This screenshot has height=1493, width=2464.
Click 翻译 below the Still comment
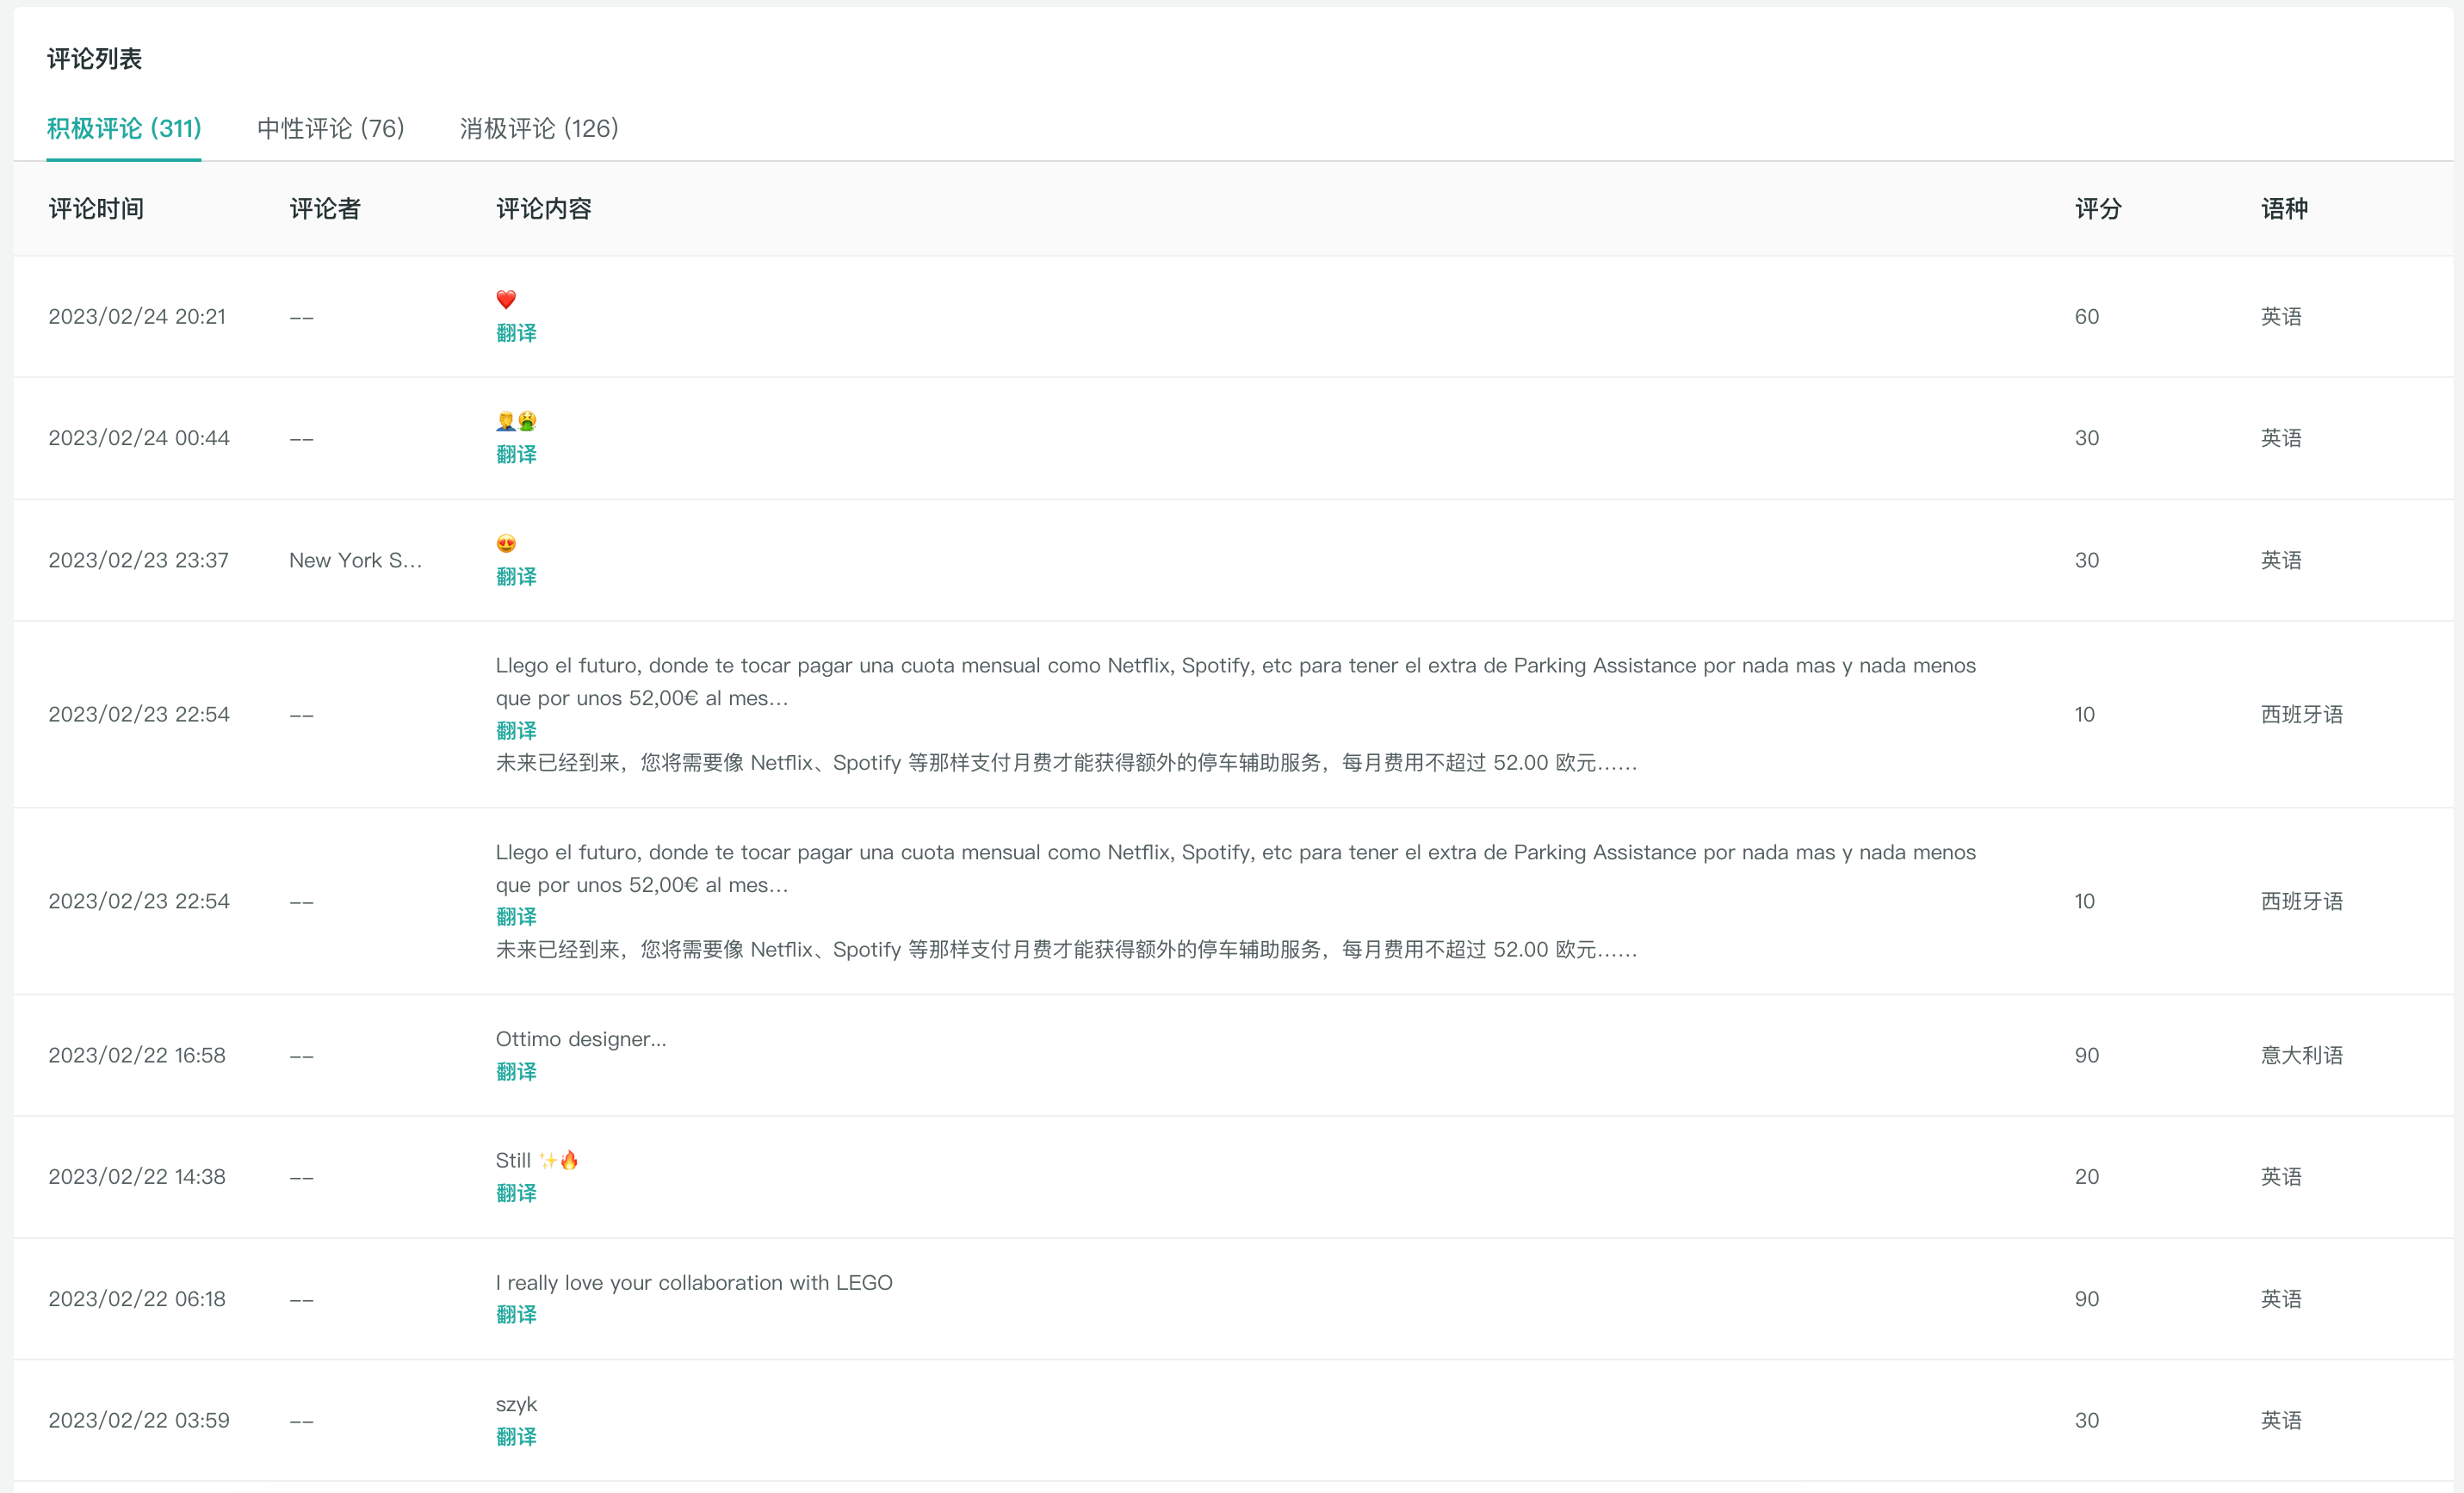point(516,1193)
